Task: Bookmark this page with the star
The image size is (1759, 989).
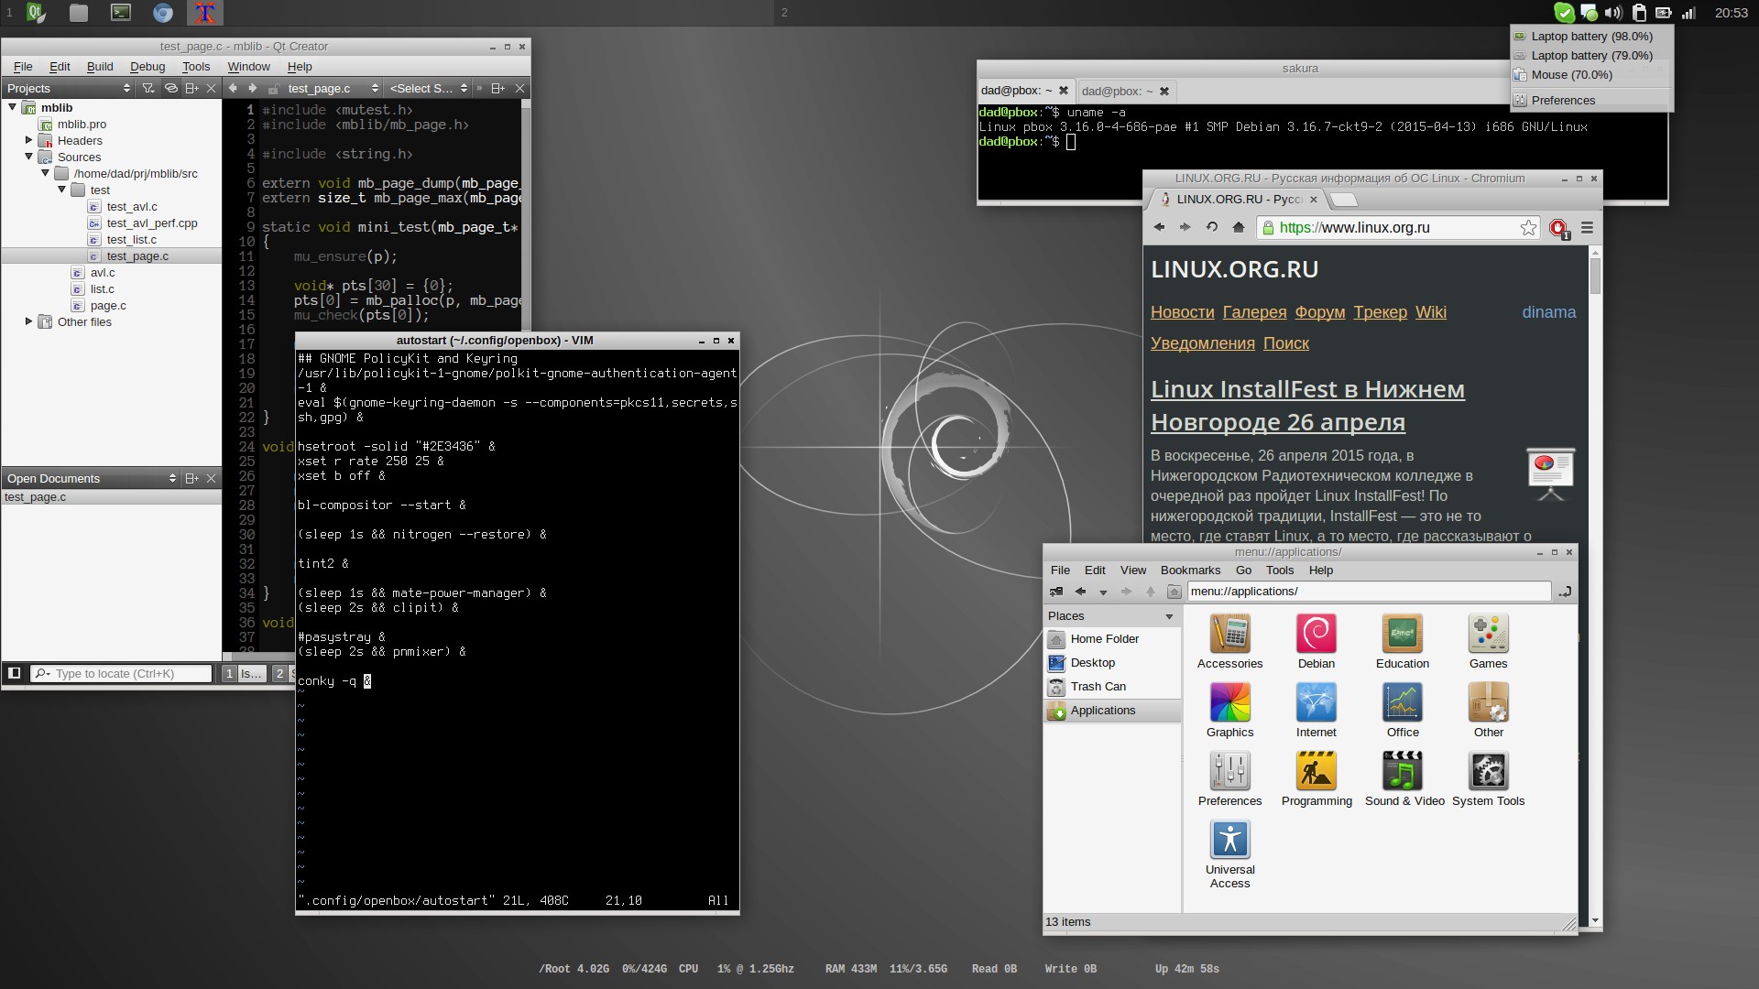Action: coord(1528,227)
